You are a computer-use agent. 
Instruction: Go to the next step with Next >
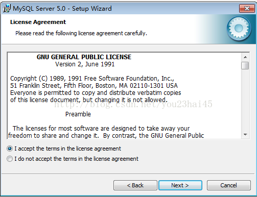180,185
